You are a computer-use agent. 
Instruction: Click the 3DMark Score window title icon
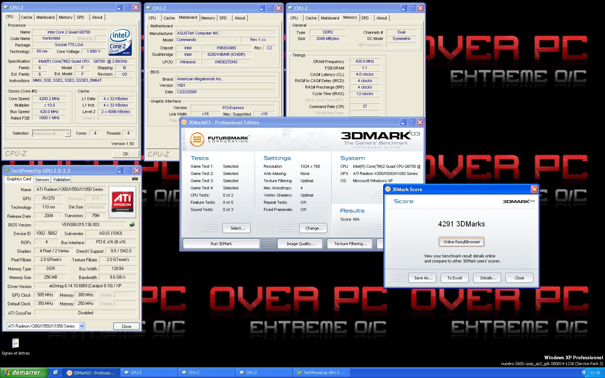click(x=388, y=189)
